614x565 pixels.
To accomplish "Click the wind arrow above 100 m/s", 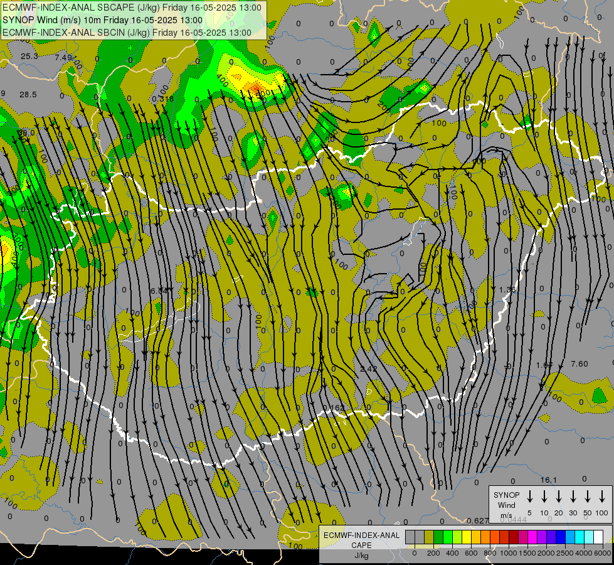I will click(602, 497).
